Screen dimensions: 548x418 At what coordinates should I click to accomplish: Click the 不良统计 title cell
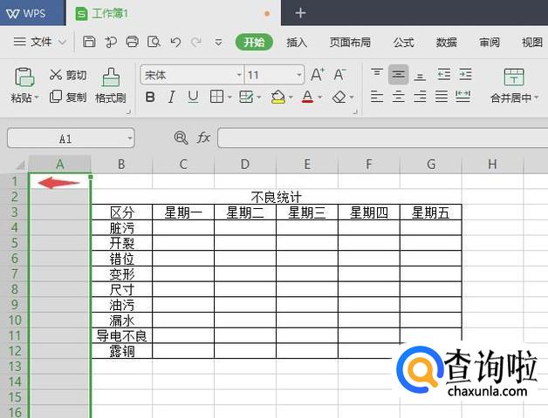(276, 197)
